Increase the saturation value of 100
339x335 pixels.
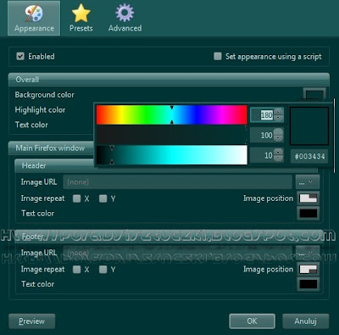[x=278, y=131]
